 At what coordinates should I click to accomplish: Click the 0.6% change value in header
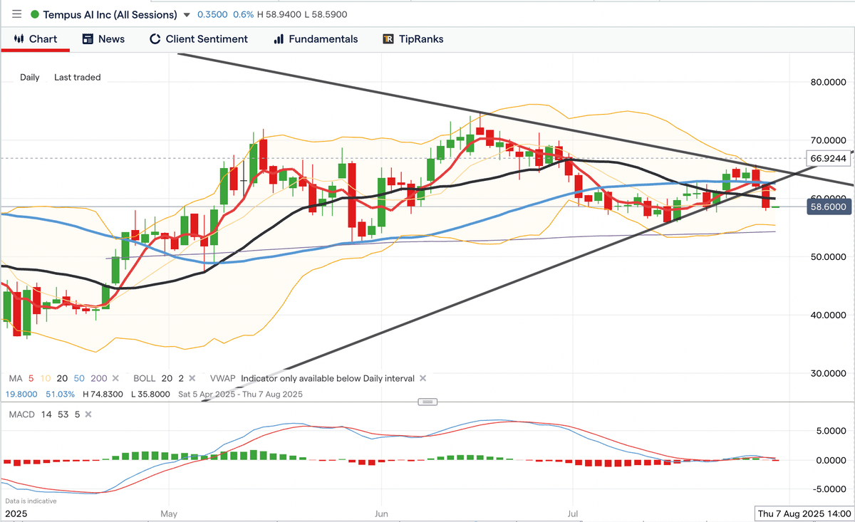pos(243,15)
